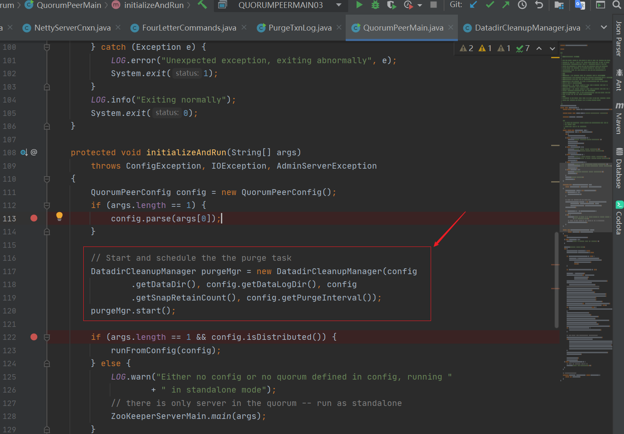Click the editor vertical scrollbar thumb
The height and width of the screenshot is (434, 624).
tap(557, 280)
